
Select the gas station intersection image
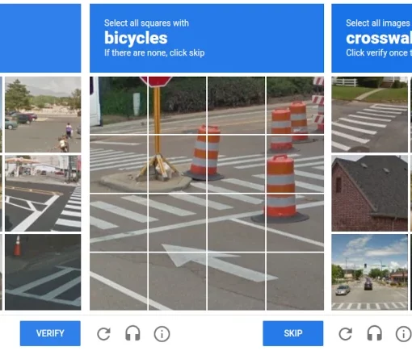coord(43,193)
